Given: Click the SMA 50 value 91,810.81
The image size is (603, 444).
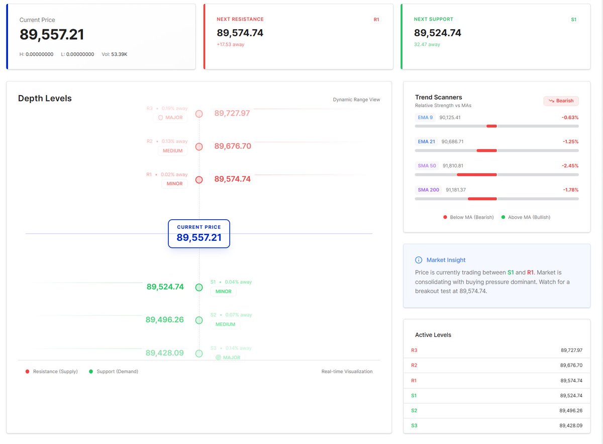Looking at the screenshot, I should tap(453, 165).
